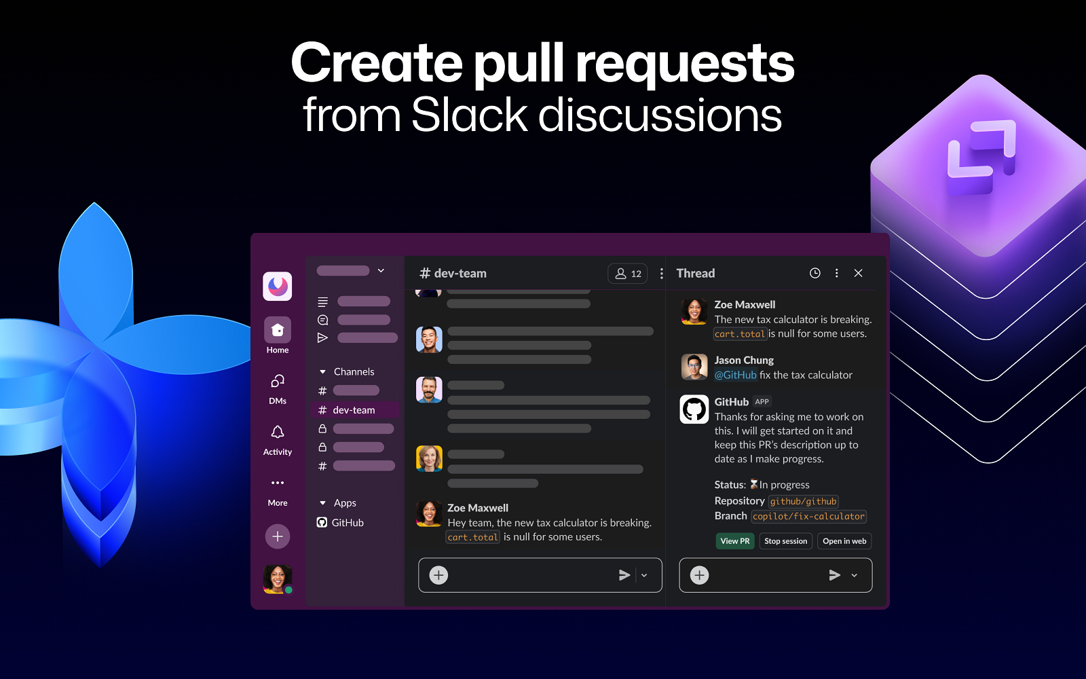This screenshot has width=1086, height=679.
Task: Click cart.total code in channel message
Action: pos(473,537)
